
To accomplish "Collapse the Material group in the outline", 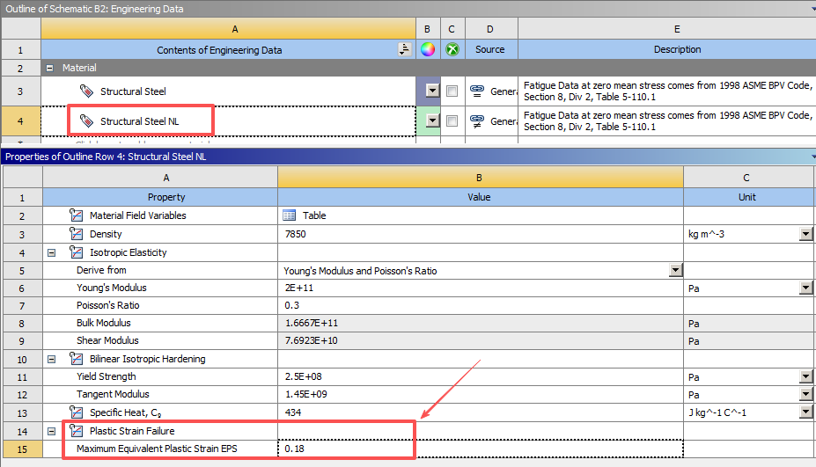I will pos(50,68).
